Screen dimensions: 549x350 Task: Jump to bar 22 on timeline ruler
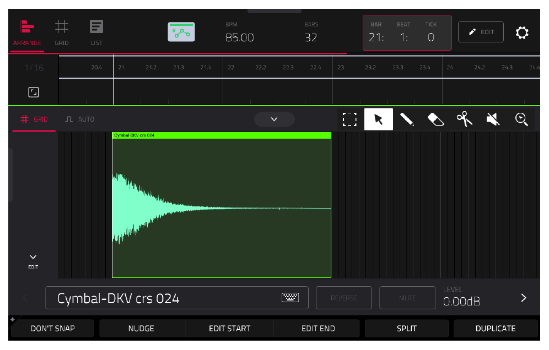click(231, 67)
